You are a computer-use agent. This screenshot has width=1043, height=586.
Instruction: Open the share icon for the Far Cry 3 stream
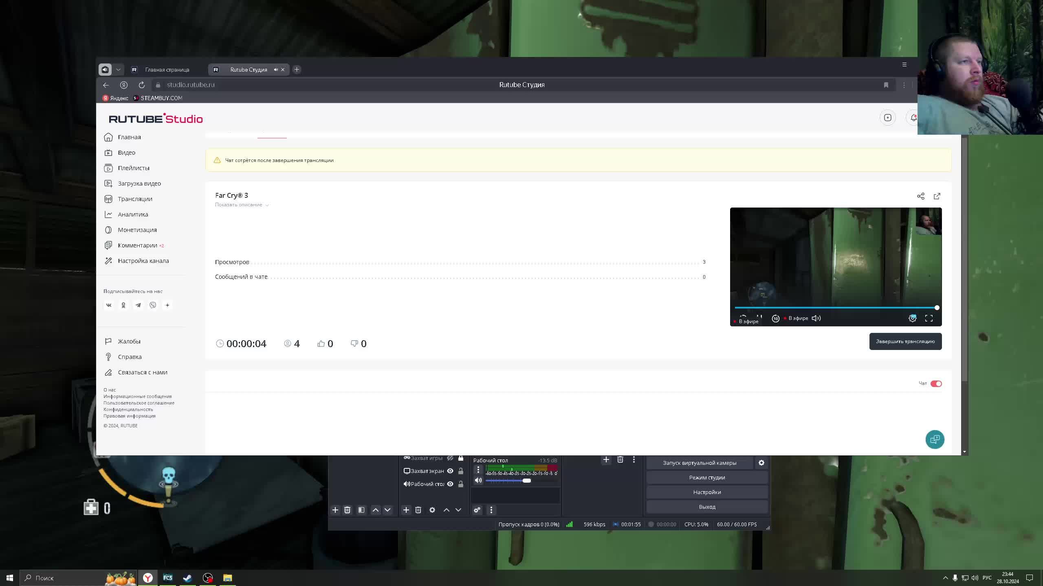click(920, 196)
